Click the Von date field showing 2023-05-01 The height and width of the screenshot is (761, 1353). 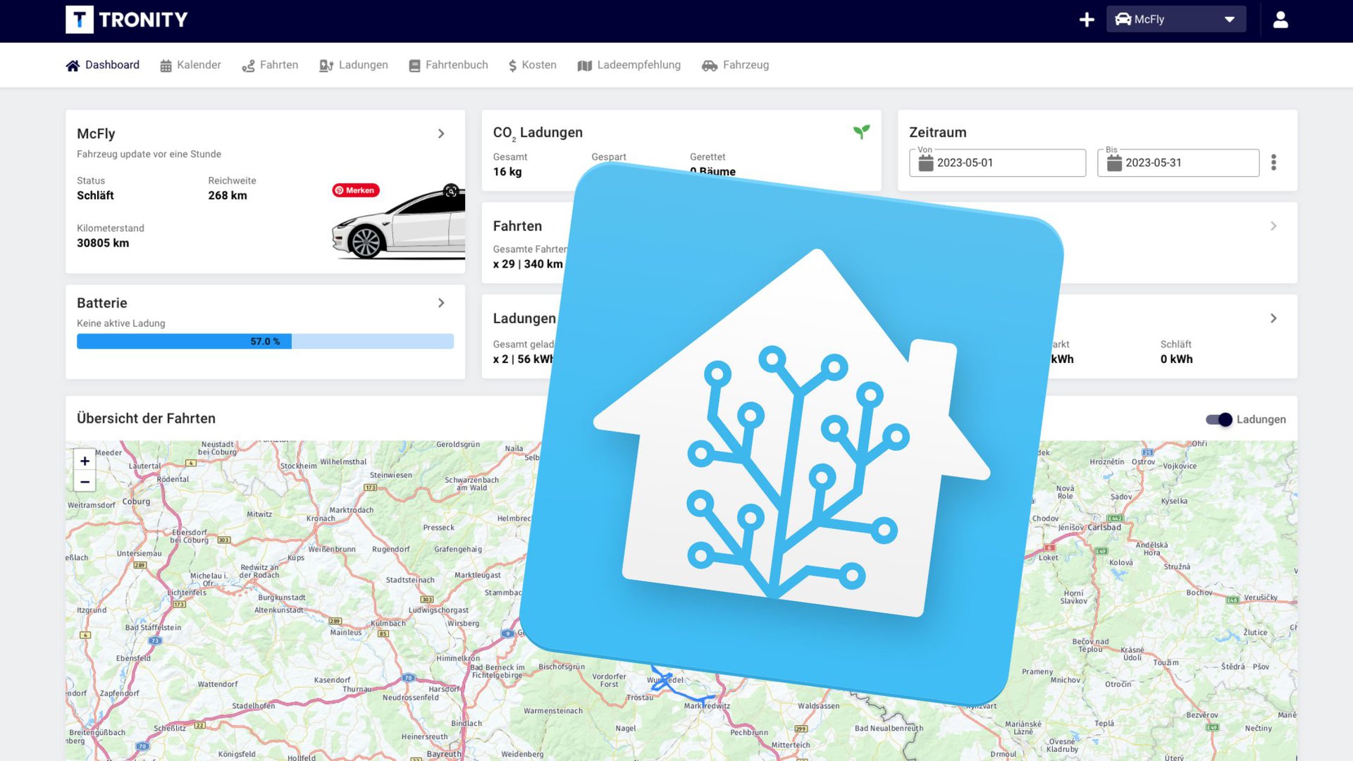click(x=997, y=163)
